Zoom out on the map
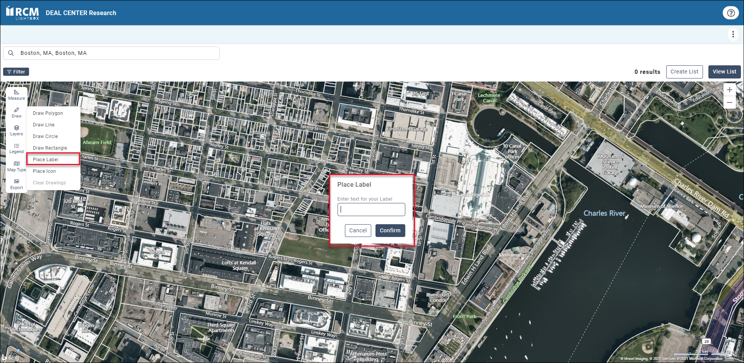This screenshot has height=363, width=744. pos(729,102)
